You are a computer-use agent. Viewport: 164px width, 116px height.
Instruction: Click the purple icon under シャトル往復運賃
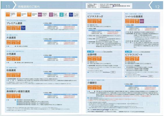coord(142,21)
